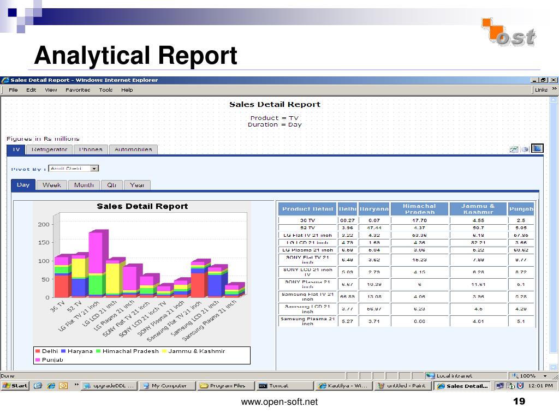
Task: Click the Delhi column header
Action: tap(347, 209)
